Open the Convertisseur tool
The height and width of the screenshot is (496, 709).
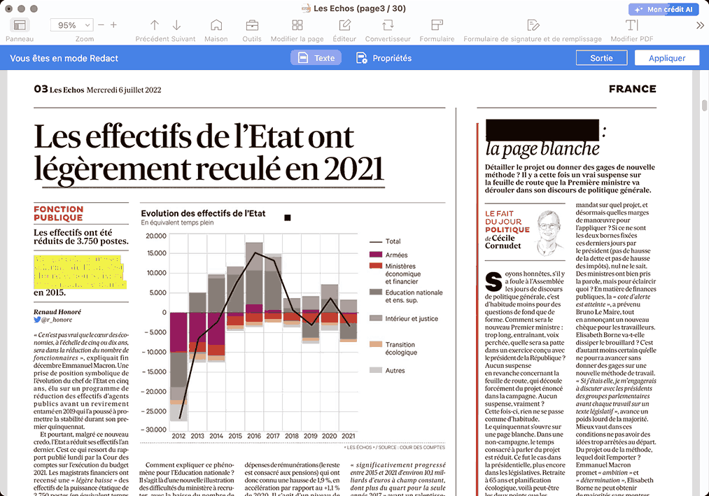pyautogui.click(x=388, y=25)
